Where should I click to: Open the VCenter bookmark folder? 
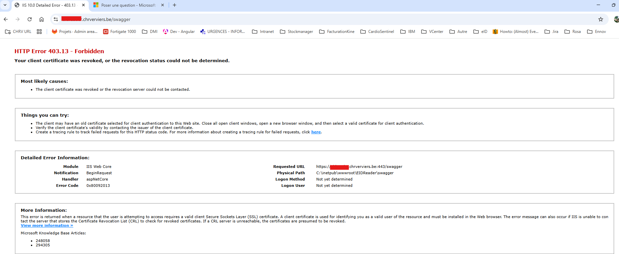(432, 32)
